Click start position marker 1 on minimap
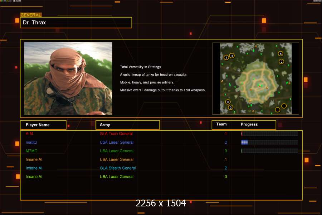This screenshot has height=215, width=322. [x=226, y=57]
